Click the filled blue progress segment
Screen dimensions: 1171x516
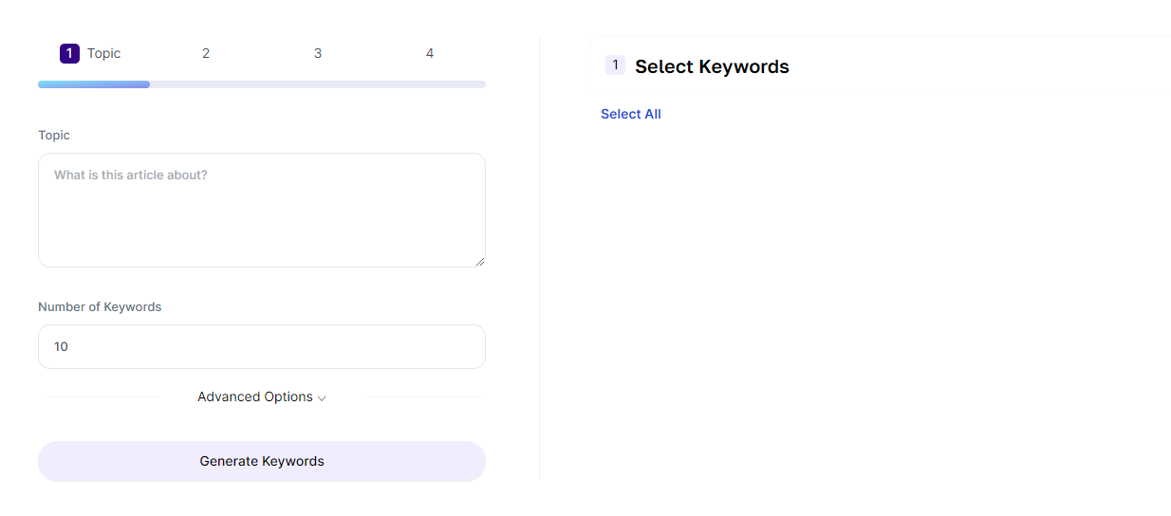[94, 84]
